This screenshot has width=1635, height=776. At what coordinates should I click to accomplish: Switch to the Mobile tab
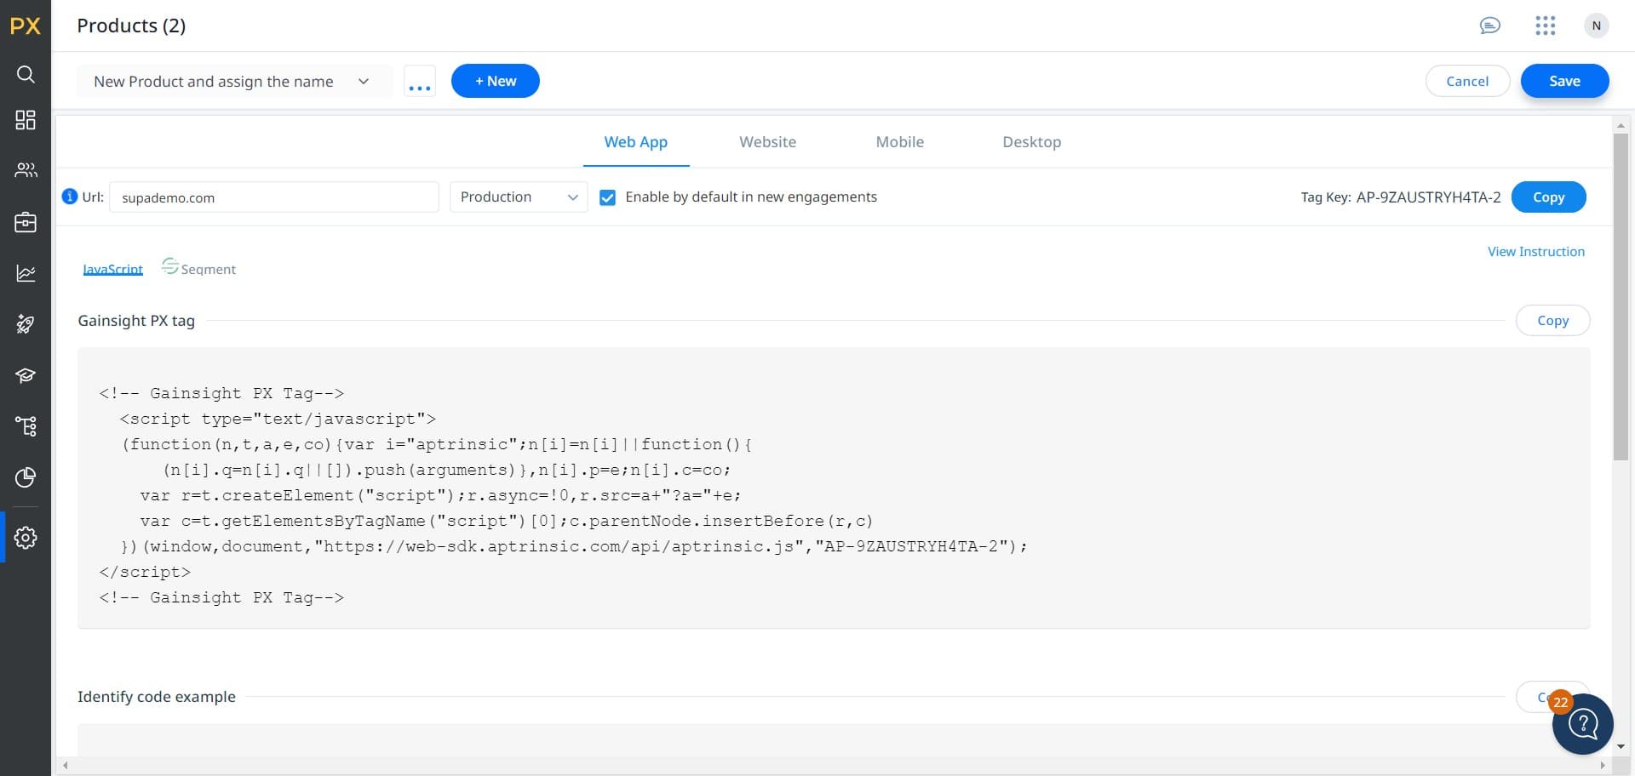coord(899,142)
